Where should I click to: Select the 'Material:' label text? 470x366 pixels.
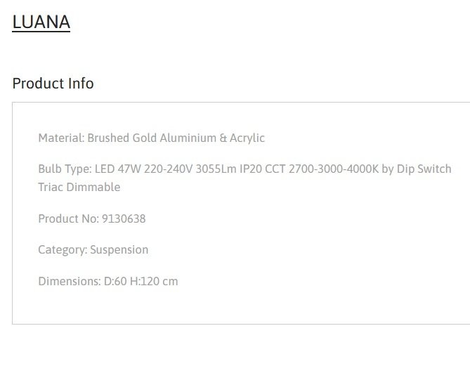(x=61, y=138)
